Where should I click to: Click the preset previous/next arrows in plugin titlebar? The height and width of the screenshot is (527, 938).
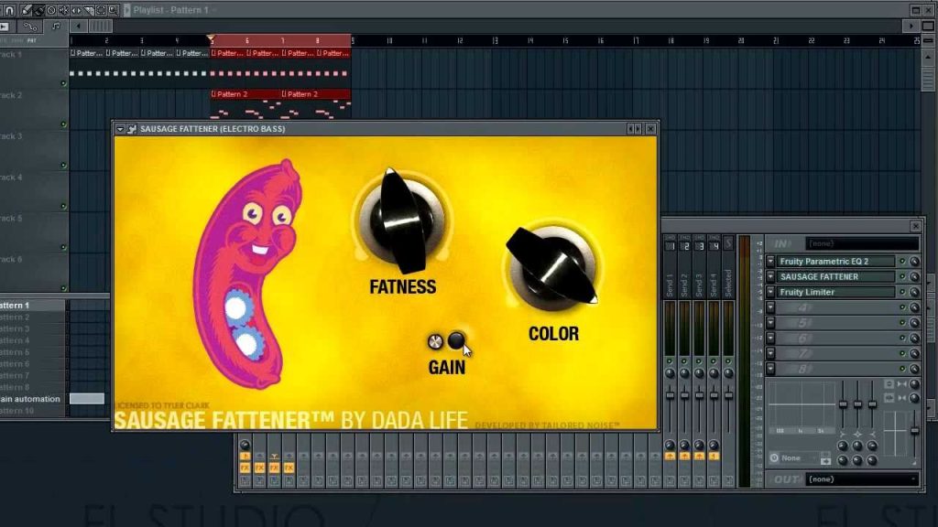[634, 129]
